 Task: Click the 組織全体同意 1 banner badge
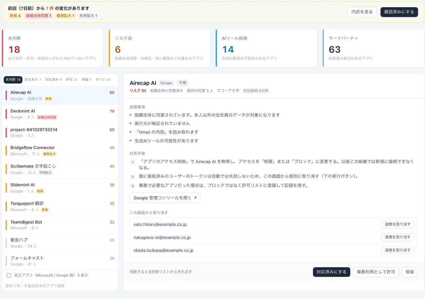coord(39,16)
